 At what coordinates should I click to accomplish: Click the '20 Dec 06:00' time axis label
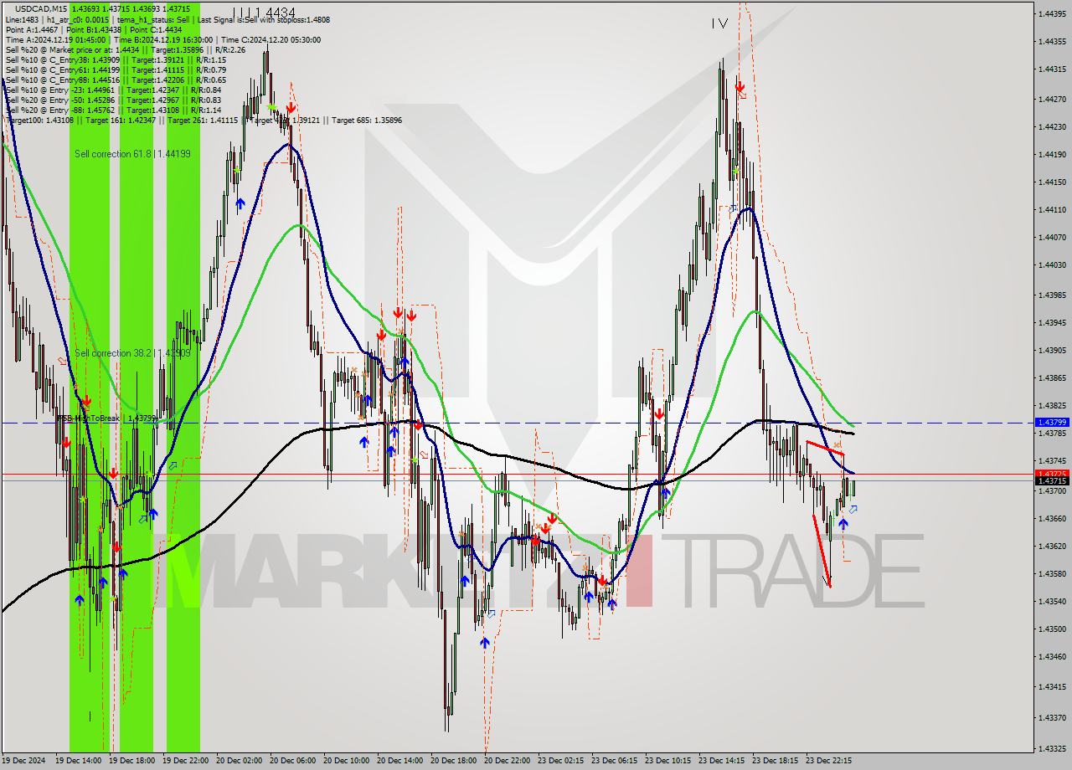coord(293,761)
